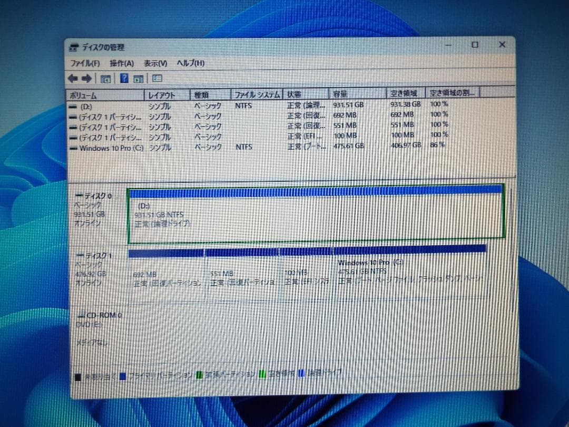Click the Back navigation arrow

click(73, 77)
